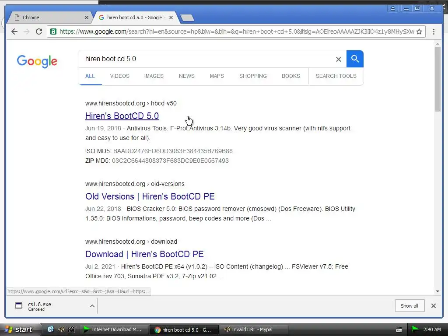Viewport: 448px width, 336px height.
Task: Open Chrome three-dot menu
Action: 434,31
